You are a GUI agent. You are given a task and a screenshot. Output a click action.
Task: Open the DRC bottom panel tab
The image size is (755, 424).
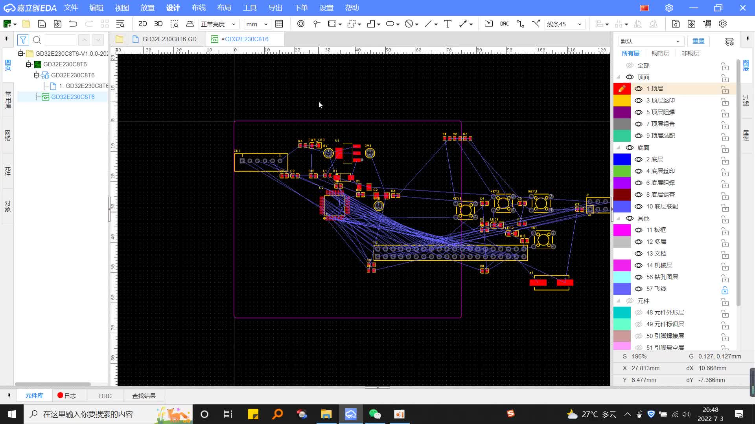tap(105, 396)
